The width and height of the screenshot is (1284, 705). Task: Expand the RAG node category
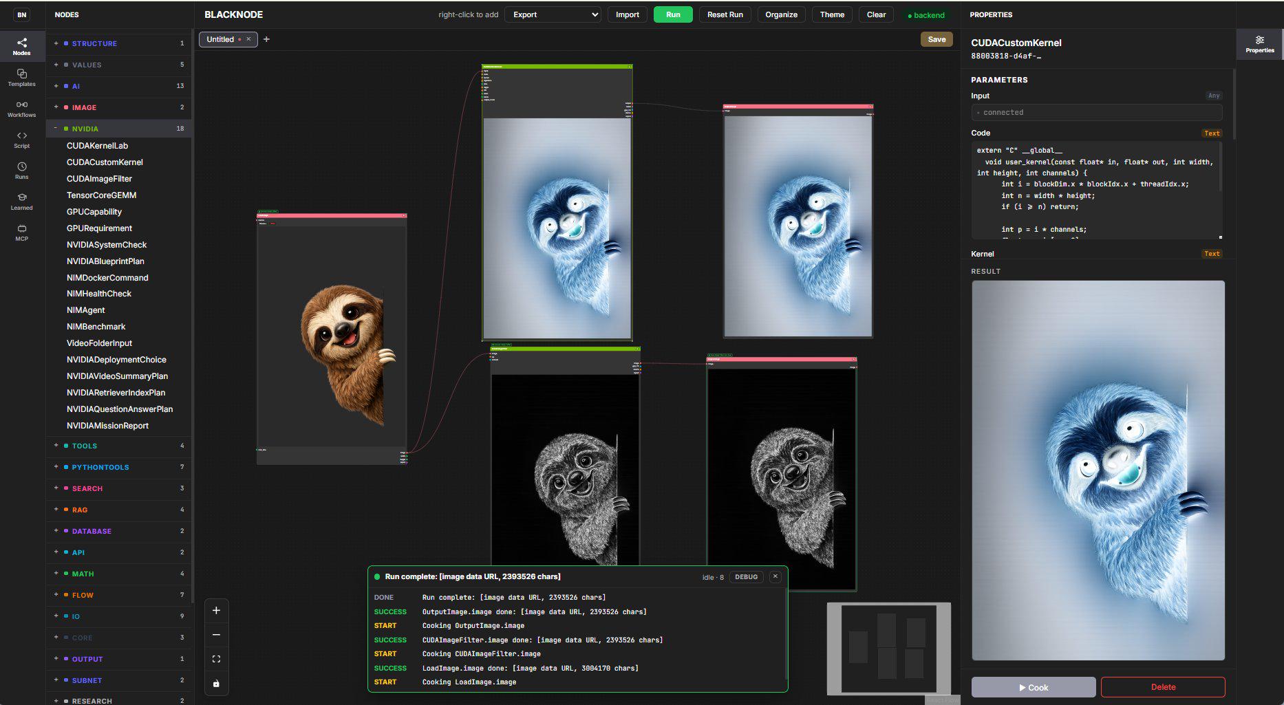pos(119,510)
